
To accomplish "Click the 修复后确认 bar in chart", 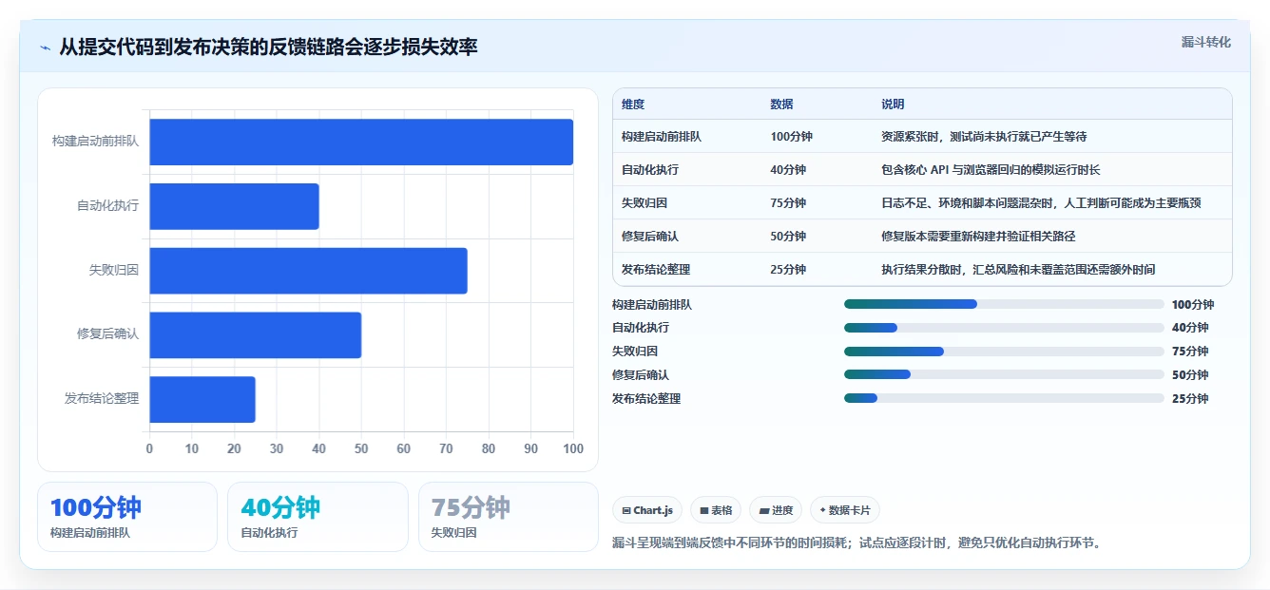I will click(255, 334).
